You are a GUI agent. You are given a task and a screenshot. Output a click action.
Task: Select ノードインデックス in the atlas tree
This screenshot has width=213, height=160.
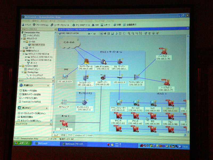33,35
